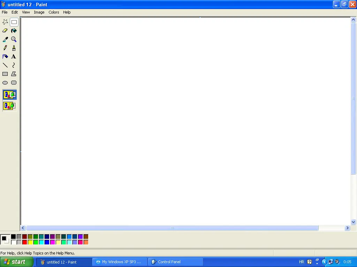Activate the Airbrush tool
This screenshot has height=267, width=357.
click(x=5, y=56)
